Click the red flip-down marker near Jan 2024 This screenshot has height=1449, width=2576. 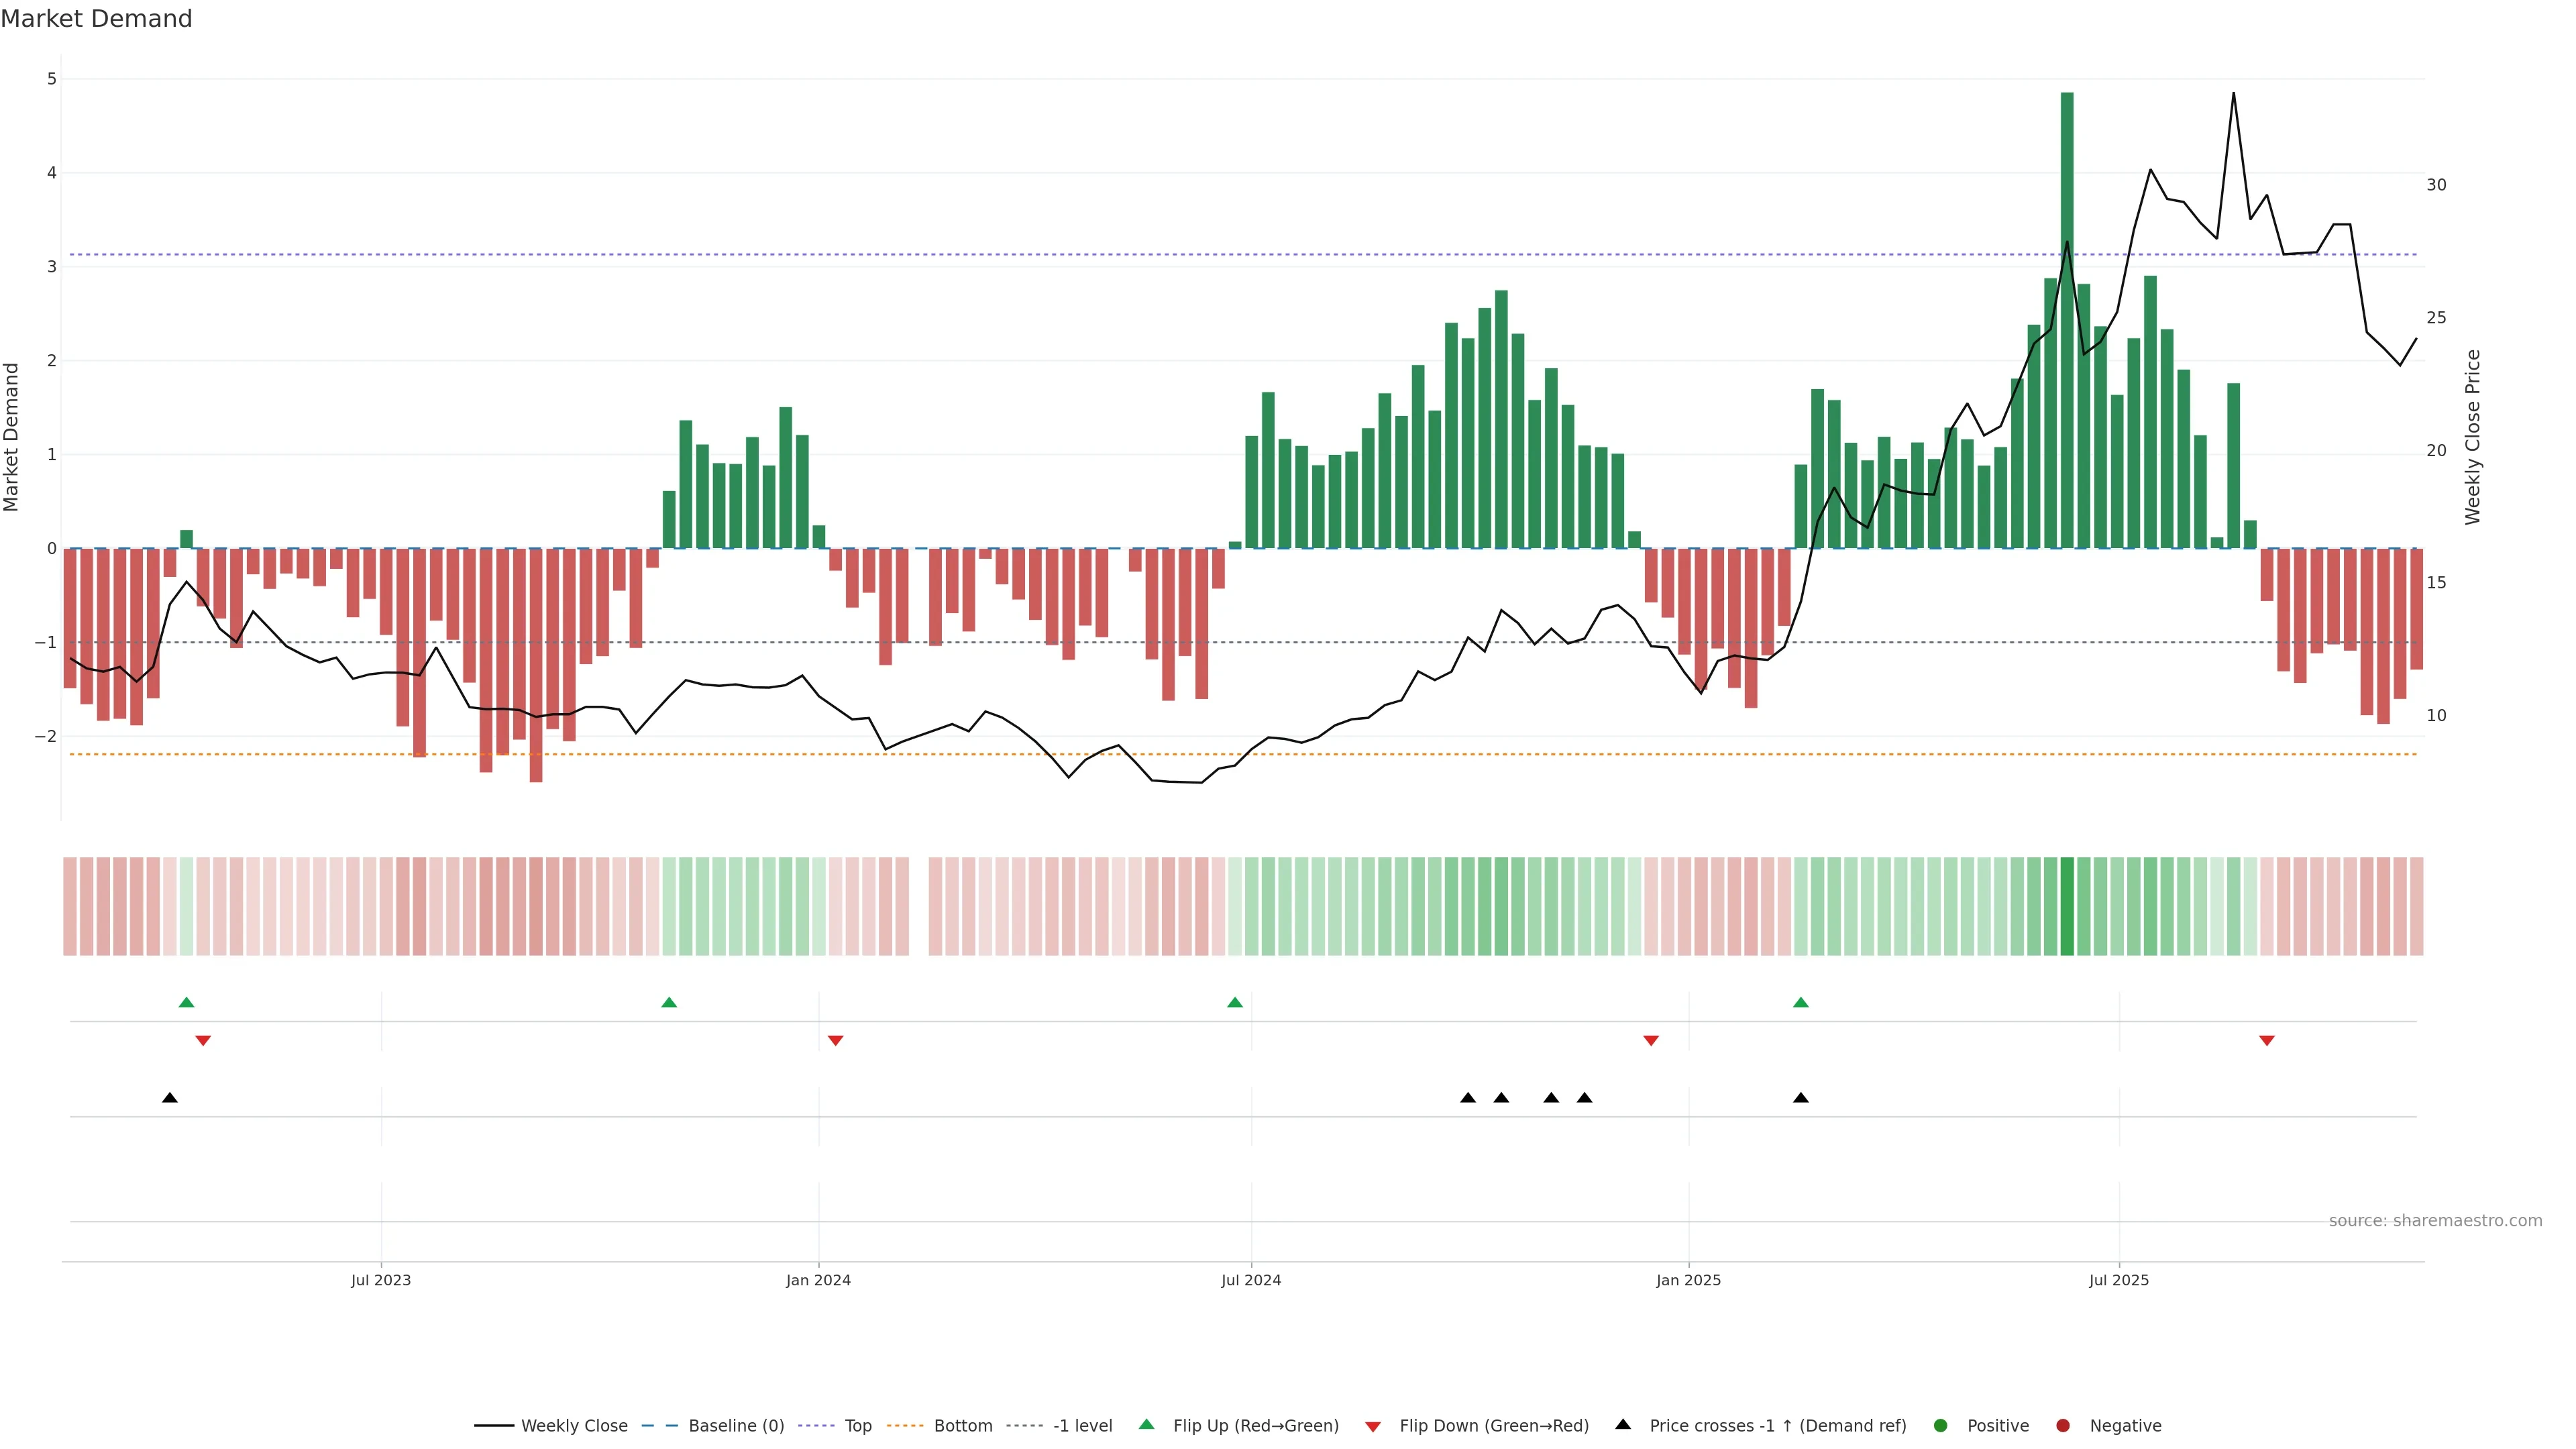coord(836,1041)
